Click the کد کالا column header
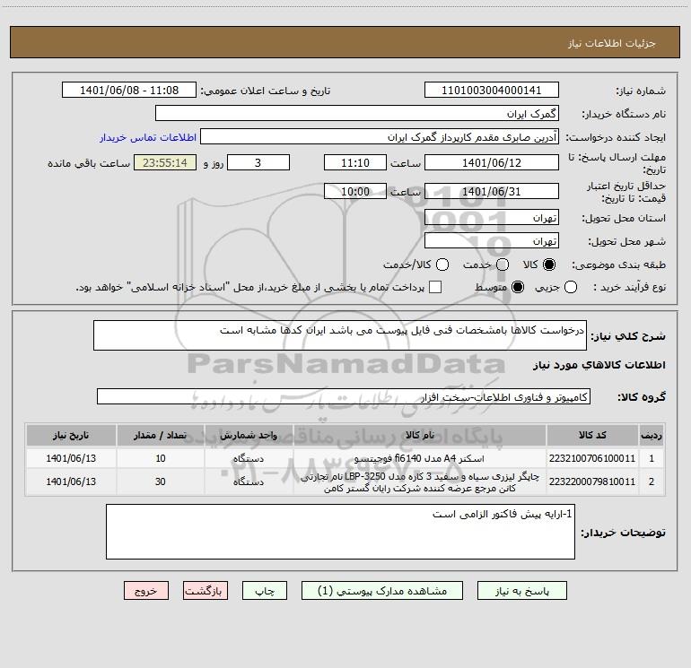691x668 pixels. tap(592, 435)
